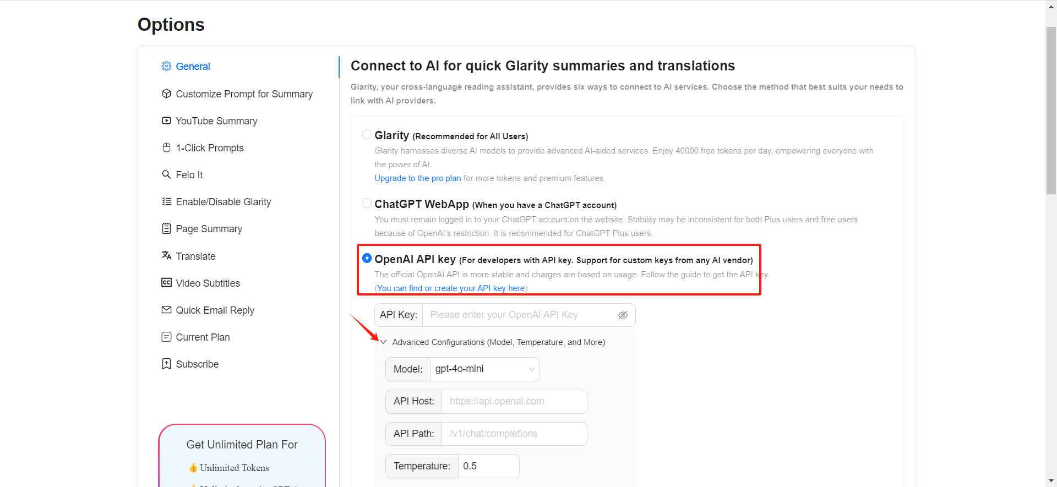Click the Upgrade to the pro plan link

coord(417,178)
